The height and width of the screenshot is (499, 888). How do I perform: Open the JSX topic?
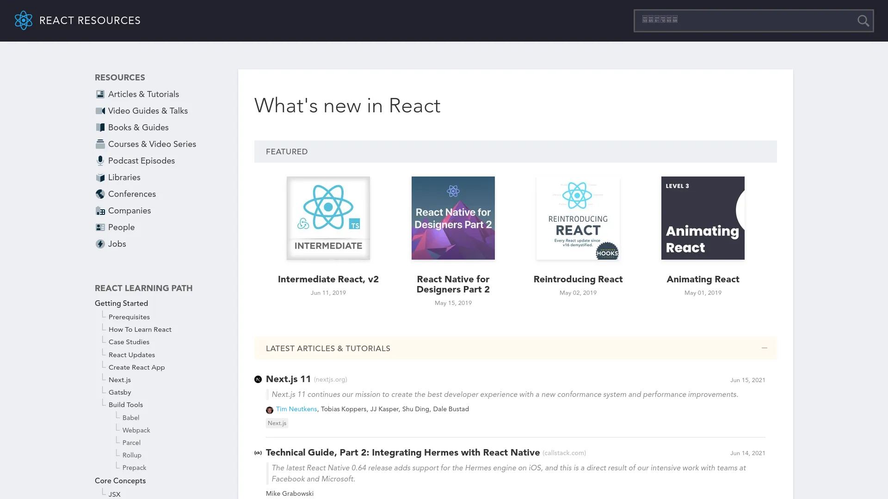(x=115, y=495)
